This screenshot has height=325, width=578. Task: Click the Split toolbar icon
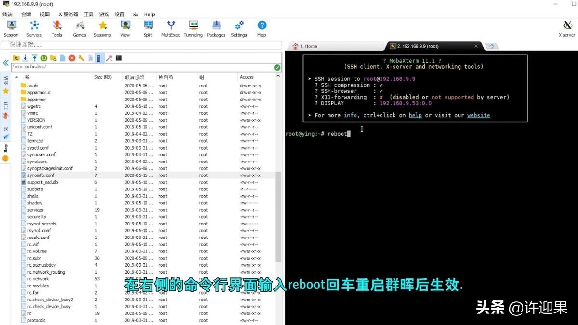tap(148, 28)
